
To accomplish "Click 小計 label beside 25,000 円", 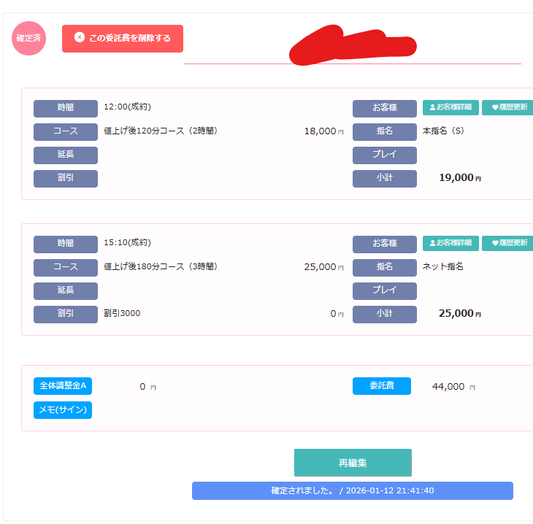I will coord(384,315).
